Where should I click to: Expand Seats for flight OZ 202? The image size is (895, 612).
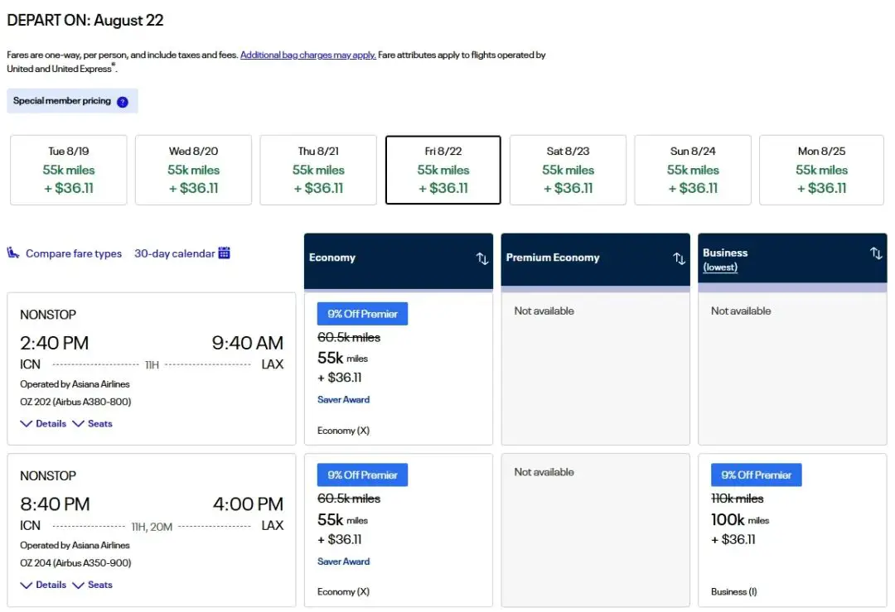tap(93, 424)
